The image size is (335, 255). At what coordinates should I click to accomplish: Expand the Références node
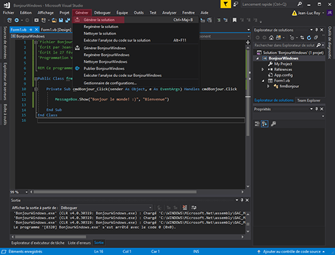pyautogui.click(x=263, y=69)
